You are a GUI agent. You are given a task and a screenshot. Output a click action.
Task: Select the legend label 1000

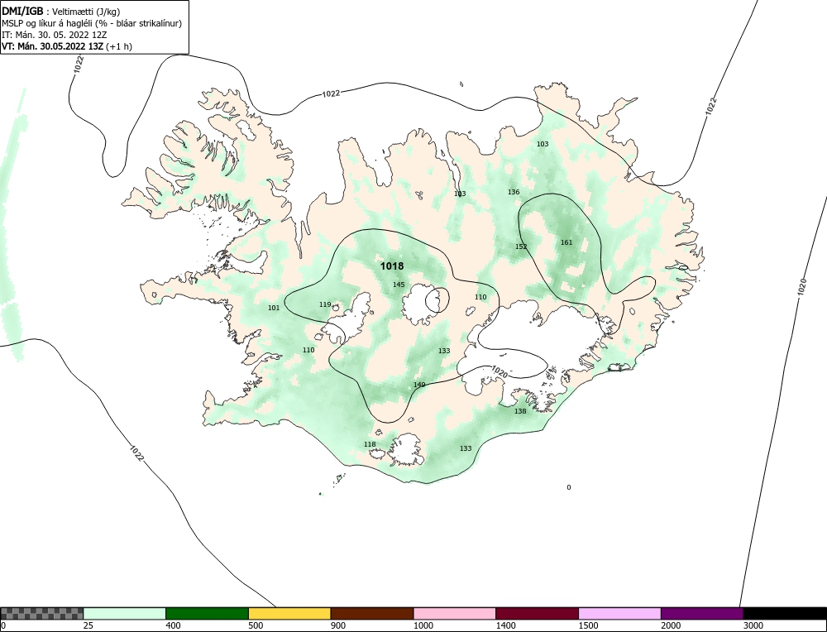coord(423,625)
